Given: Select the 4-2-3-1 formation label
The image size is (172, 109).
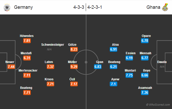Looking at the screenshot, I should click(x=95, y=7).
